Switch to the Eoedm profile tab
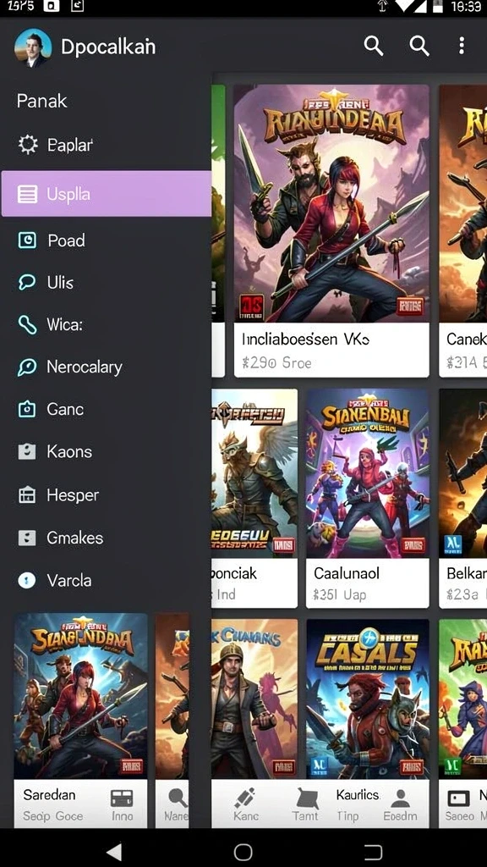The image size is (487, 867). 400,804
